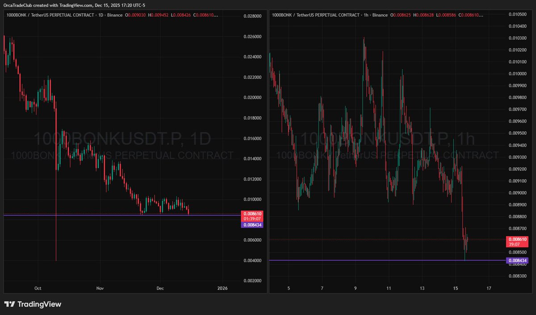Viewport: 536px width, 315px height.
Task: Click the 0.004000 price on daily axis
Action: [x=252, y=261]
